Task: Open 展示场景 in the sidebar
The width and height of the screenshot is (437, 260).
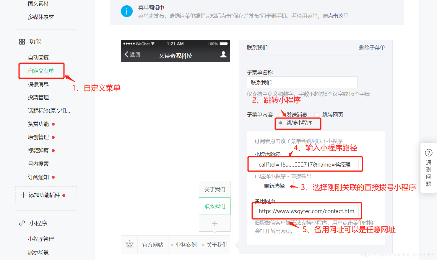Action: click(38, 252)
